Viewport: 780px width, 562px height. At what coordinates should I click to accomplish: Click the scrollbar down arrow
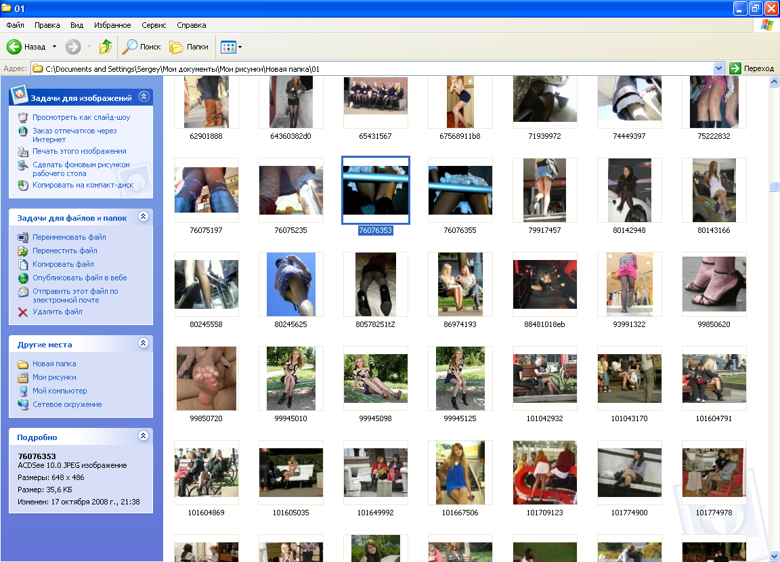click(774, 556)
